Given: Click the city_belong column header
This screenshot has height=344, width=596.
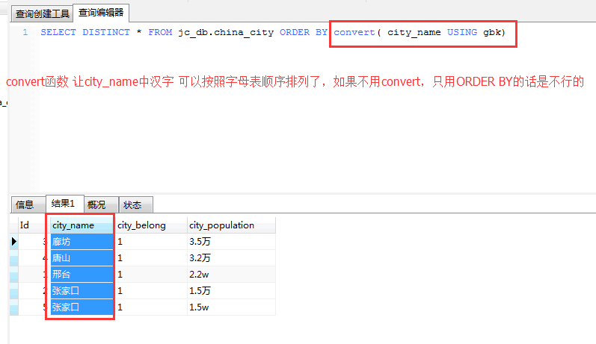Looking at the screenshot, I should tap(151, 225).
